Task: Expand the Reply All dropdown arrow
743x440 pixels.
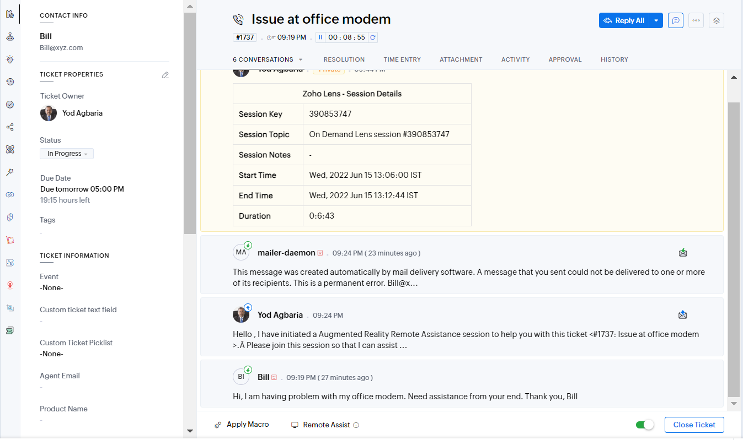Action: coord(656,20)
